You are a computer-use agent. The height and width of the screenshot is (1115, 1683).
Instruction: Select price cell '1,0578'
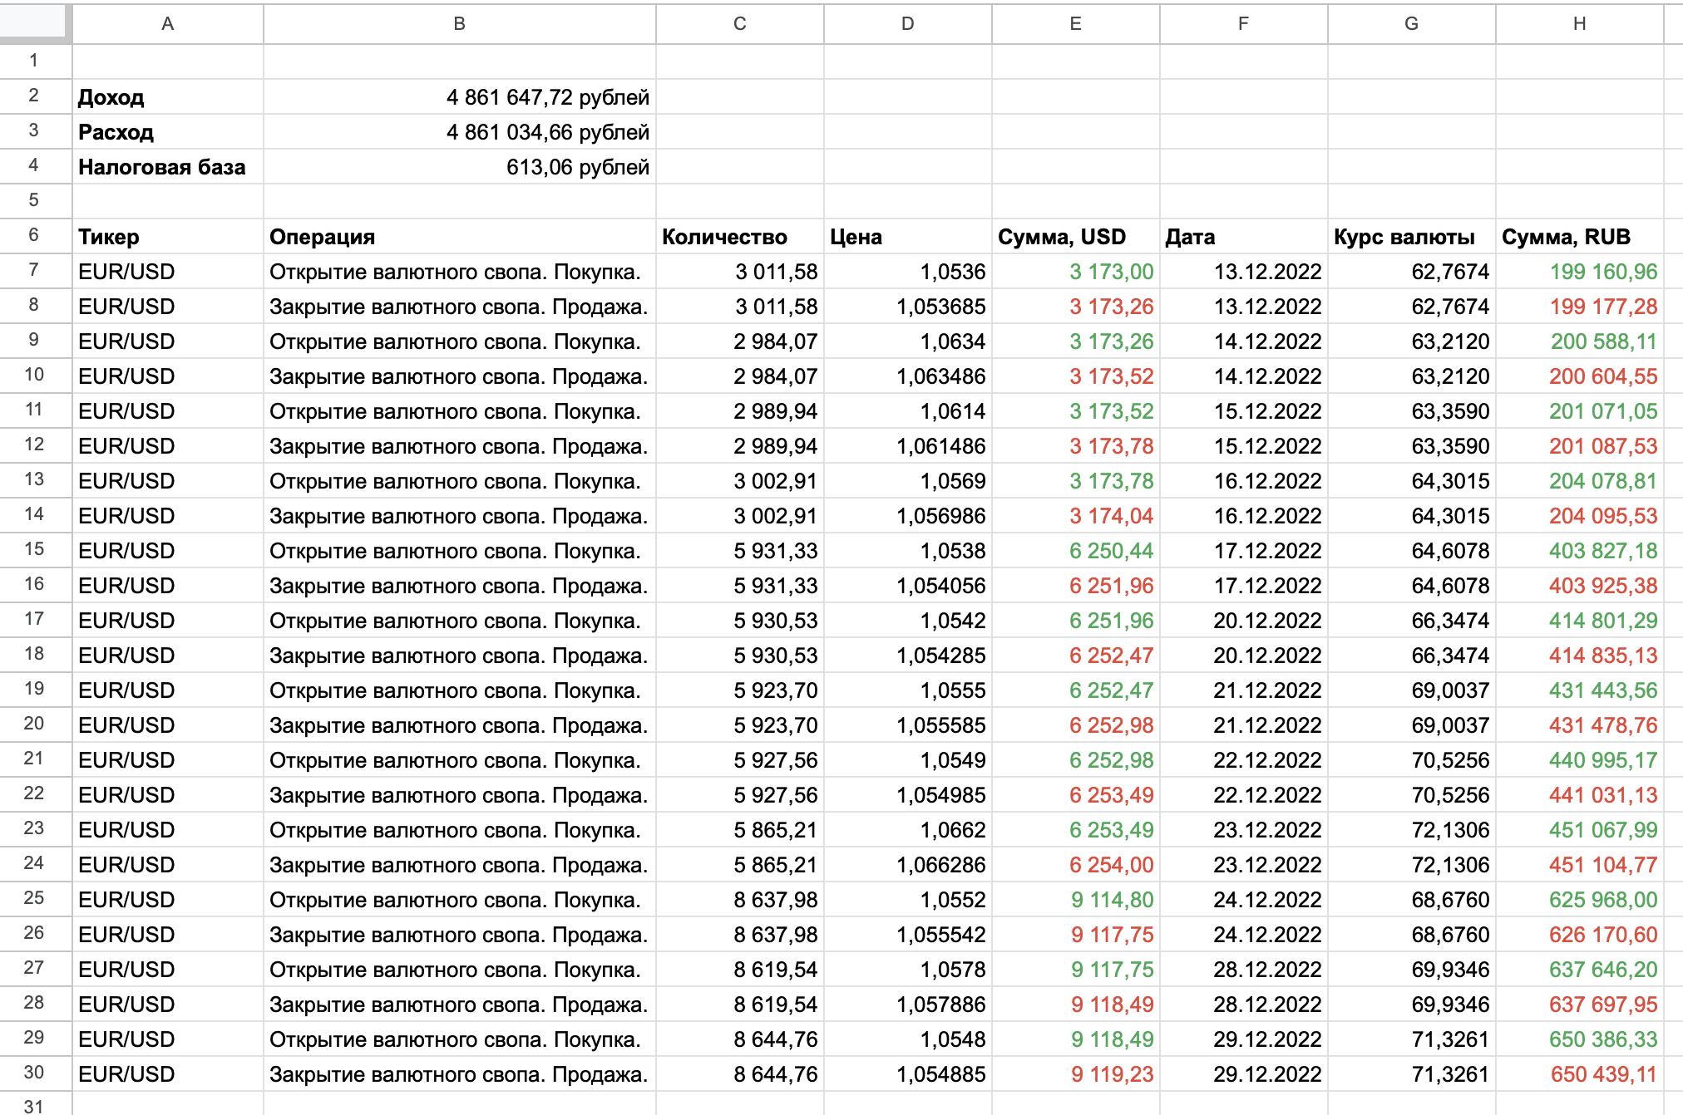(x=908, y=970)
